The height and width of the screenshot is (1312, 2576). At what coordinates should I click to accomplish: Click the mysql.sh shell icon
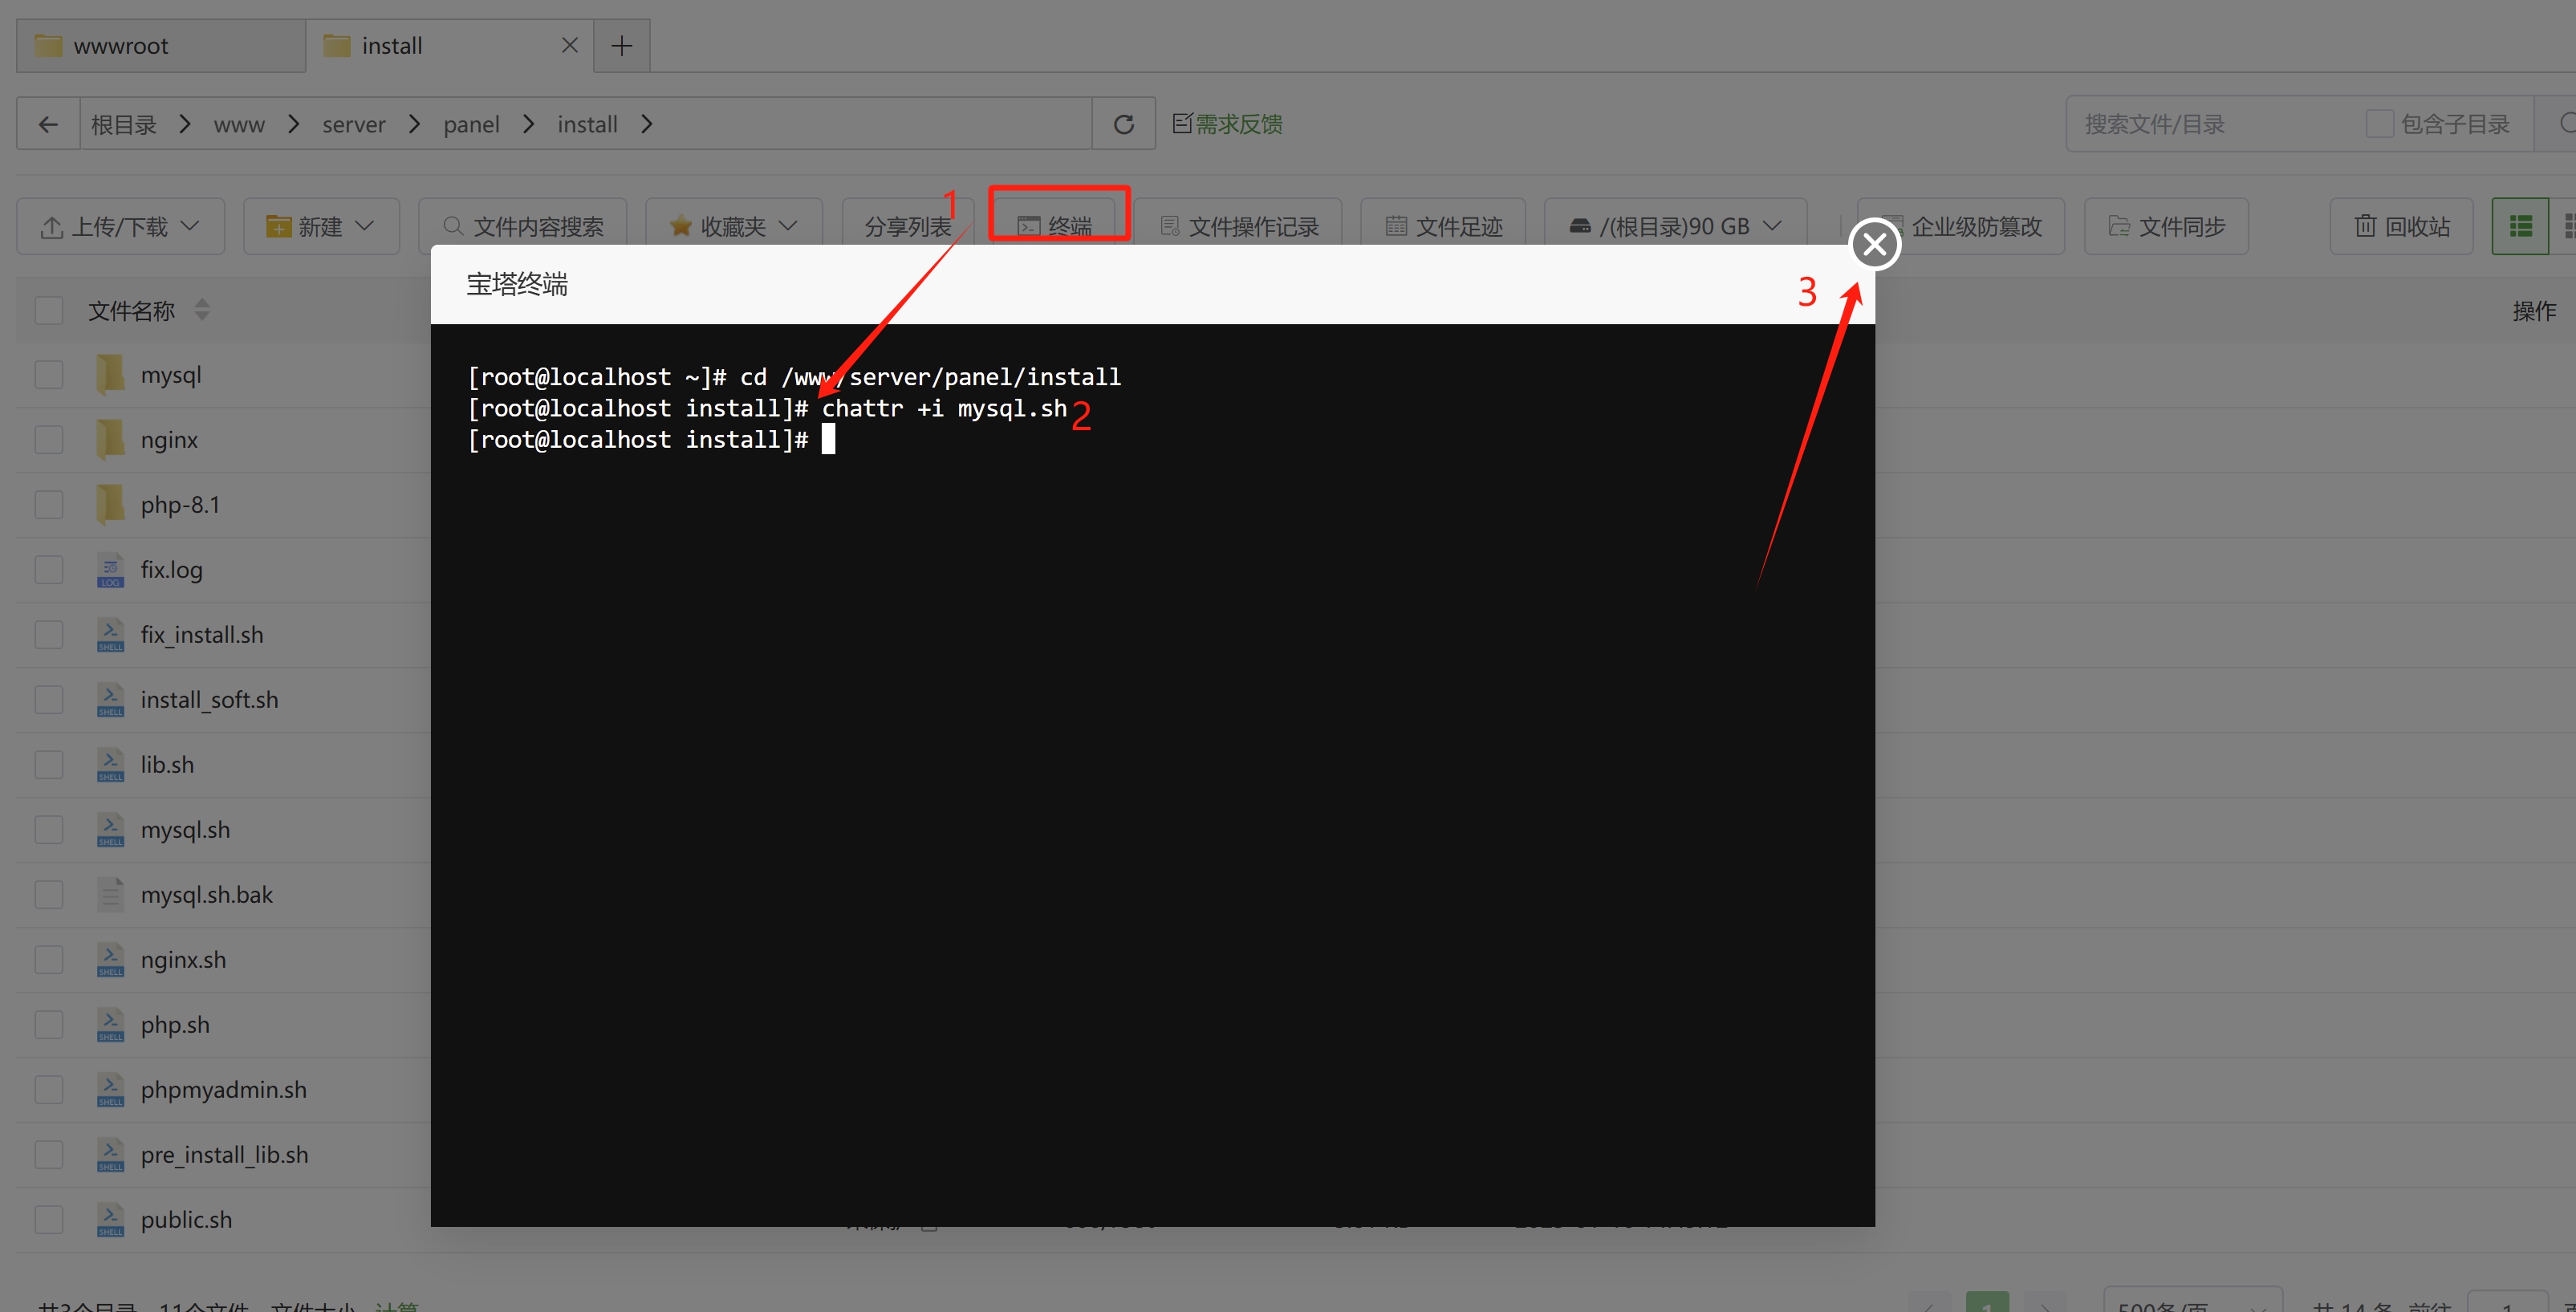(x=110, y=830)
